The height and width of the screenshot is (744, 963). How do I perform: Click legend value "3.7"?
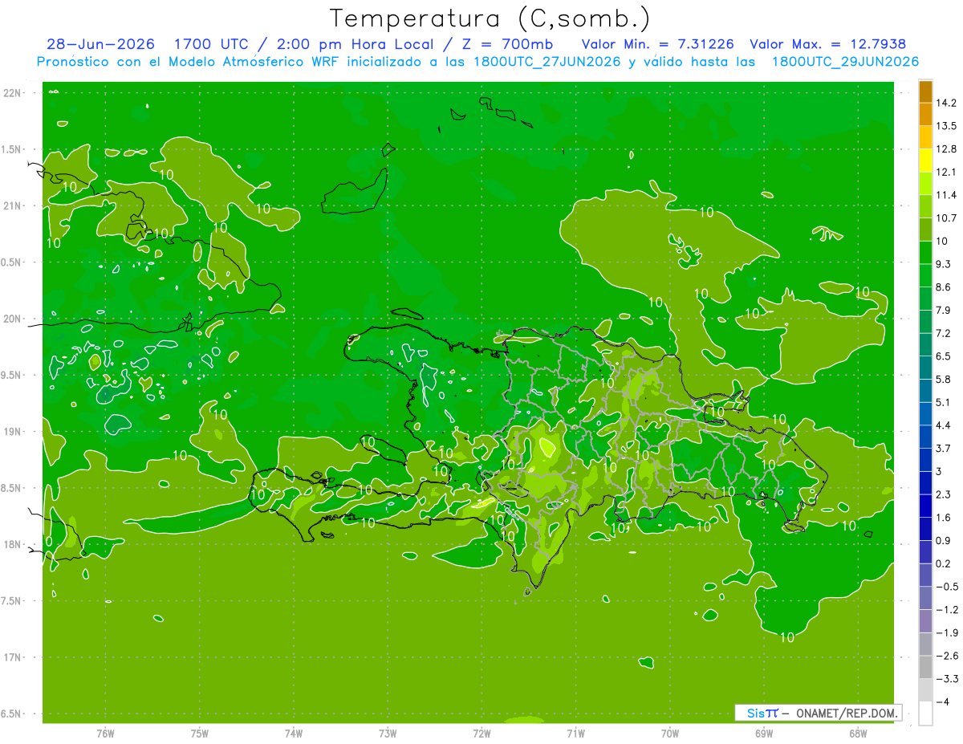[943, 448]
